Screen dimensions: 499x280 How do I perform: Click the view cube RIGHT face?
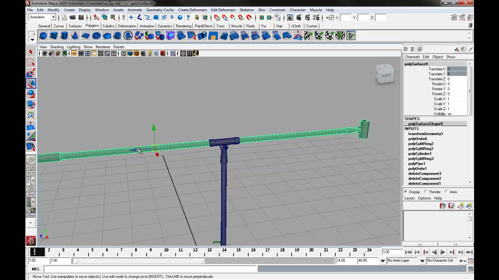(386, 75)
